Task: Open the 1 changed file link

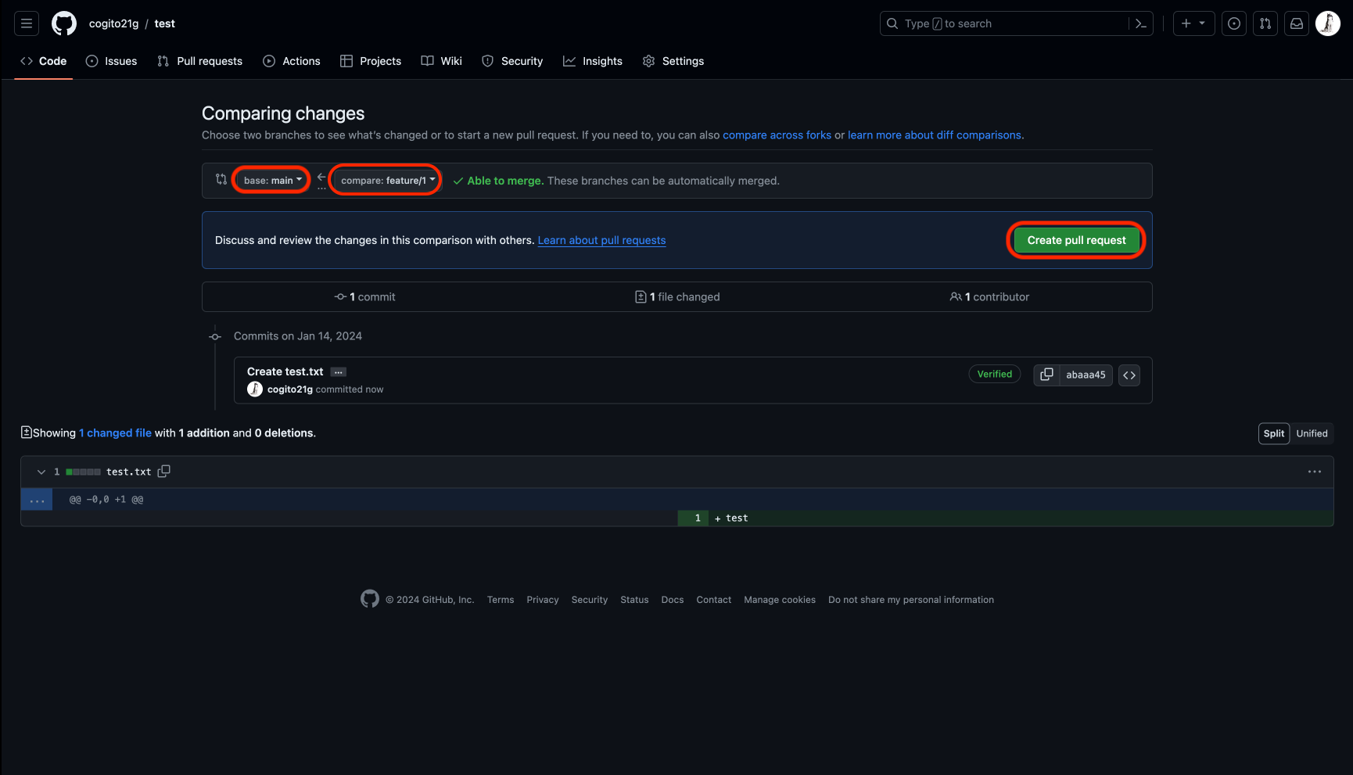Action: (115, 433)
